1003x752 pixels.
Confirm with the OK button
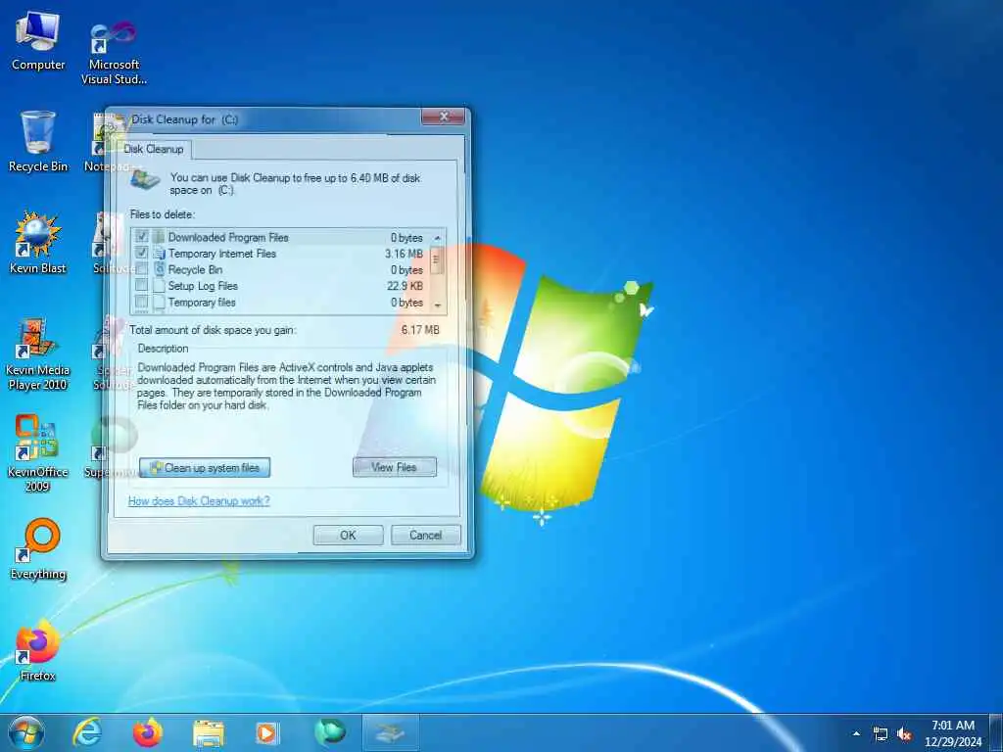click(348, 535)
